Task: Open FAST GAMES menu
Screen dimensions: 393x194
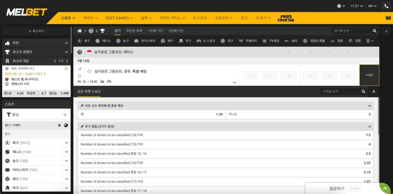Action: (119, 18)
